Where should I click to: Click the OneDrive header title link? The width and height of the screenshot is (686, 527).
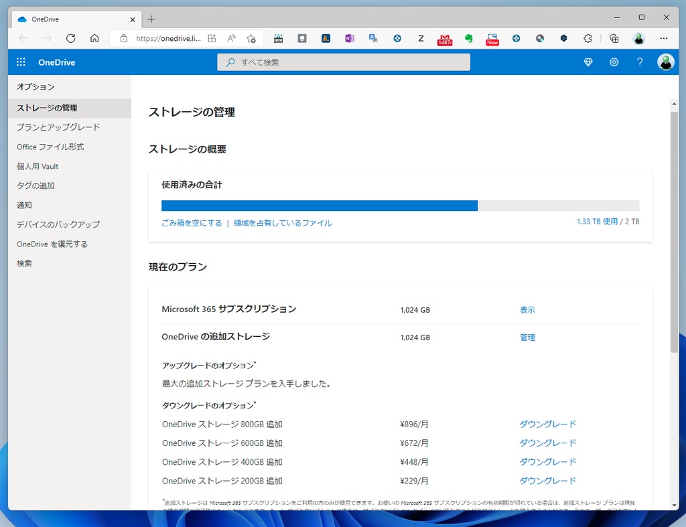tap(56, 62)
